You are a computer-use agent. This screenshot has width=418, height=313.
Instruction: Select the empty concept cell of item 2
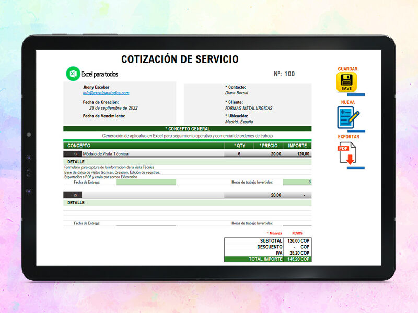click(x=153, y=195)
